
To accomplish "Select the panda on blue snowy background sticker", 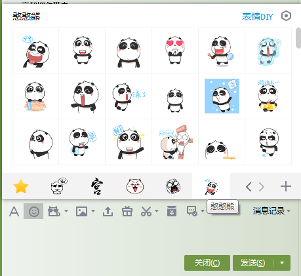I will pos(222,96).
